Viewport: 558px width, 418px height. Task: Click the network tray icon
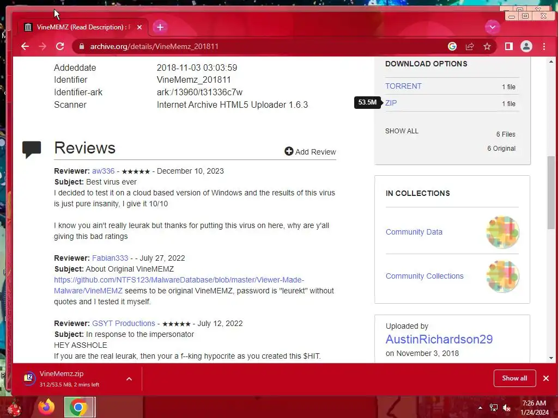[494, 408]
